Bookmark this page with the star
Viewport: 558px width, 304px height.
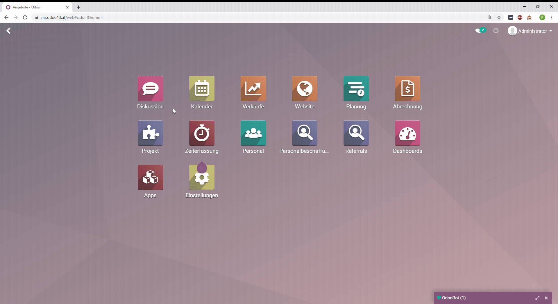click(499, 17)
